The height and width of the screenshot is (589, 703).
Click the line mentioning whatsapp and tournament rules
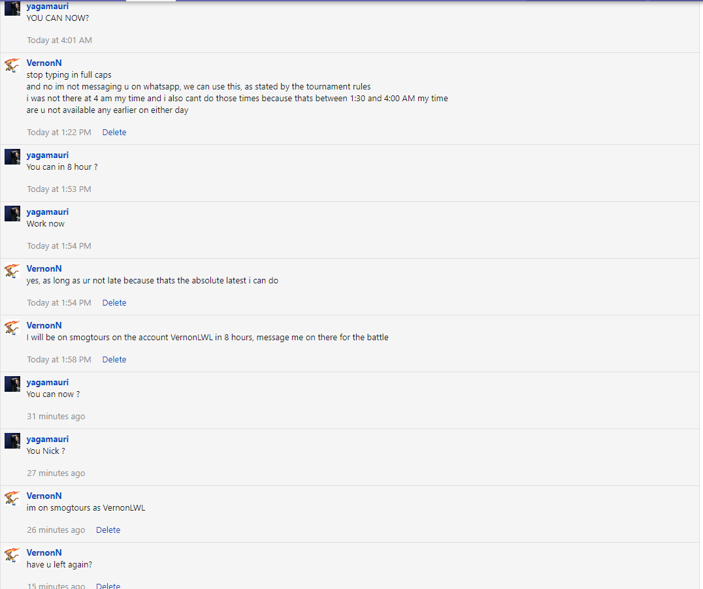coord(199,86)
